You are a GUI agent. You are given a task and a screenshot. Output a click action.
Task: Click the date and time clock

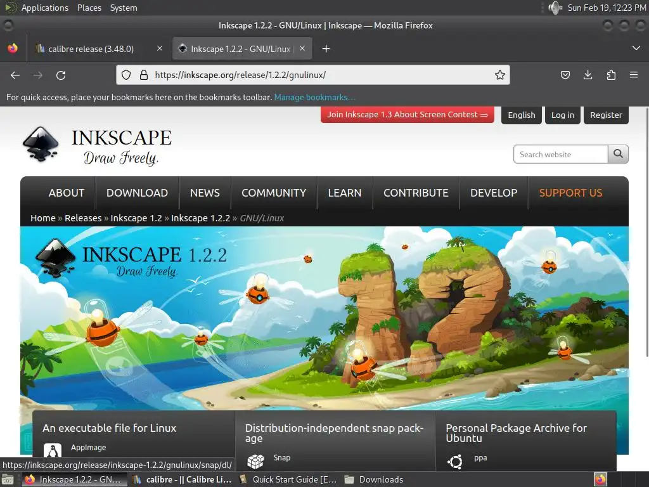[607, 8]
